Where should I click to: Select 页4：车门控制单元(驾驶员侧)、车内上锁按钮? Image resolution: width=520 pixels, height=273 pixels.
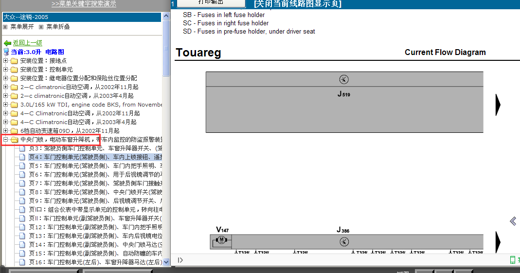coord(95,157)
